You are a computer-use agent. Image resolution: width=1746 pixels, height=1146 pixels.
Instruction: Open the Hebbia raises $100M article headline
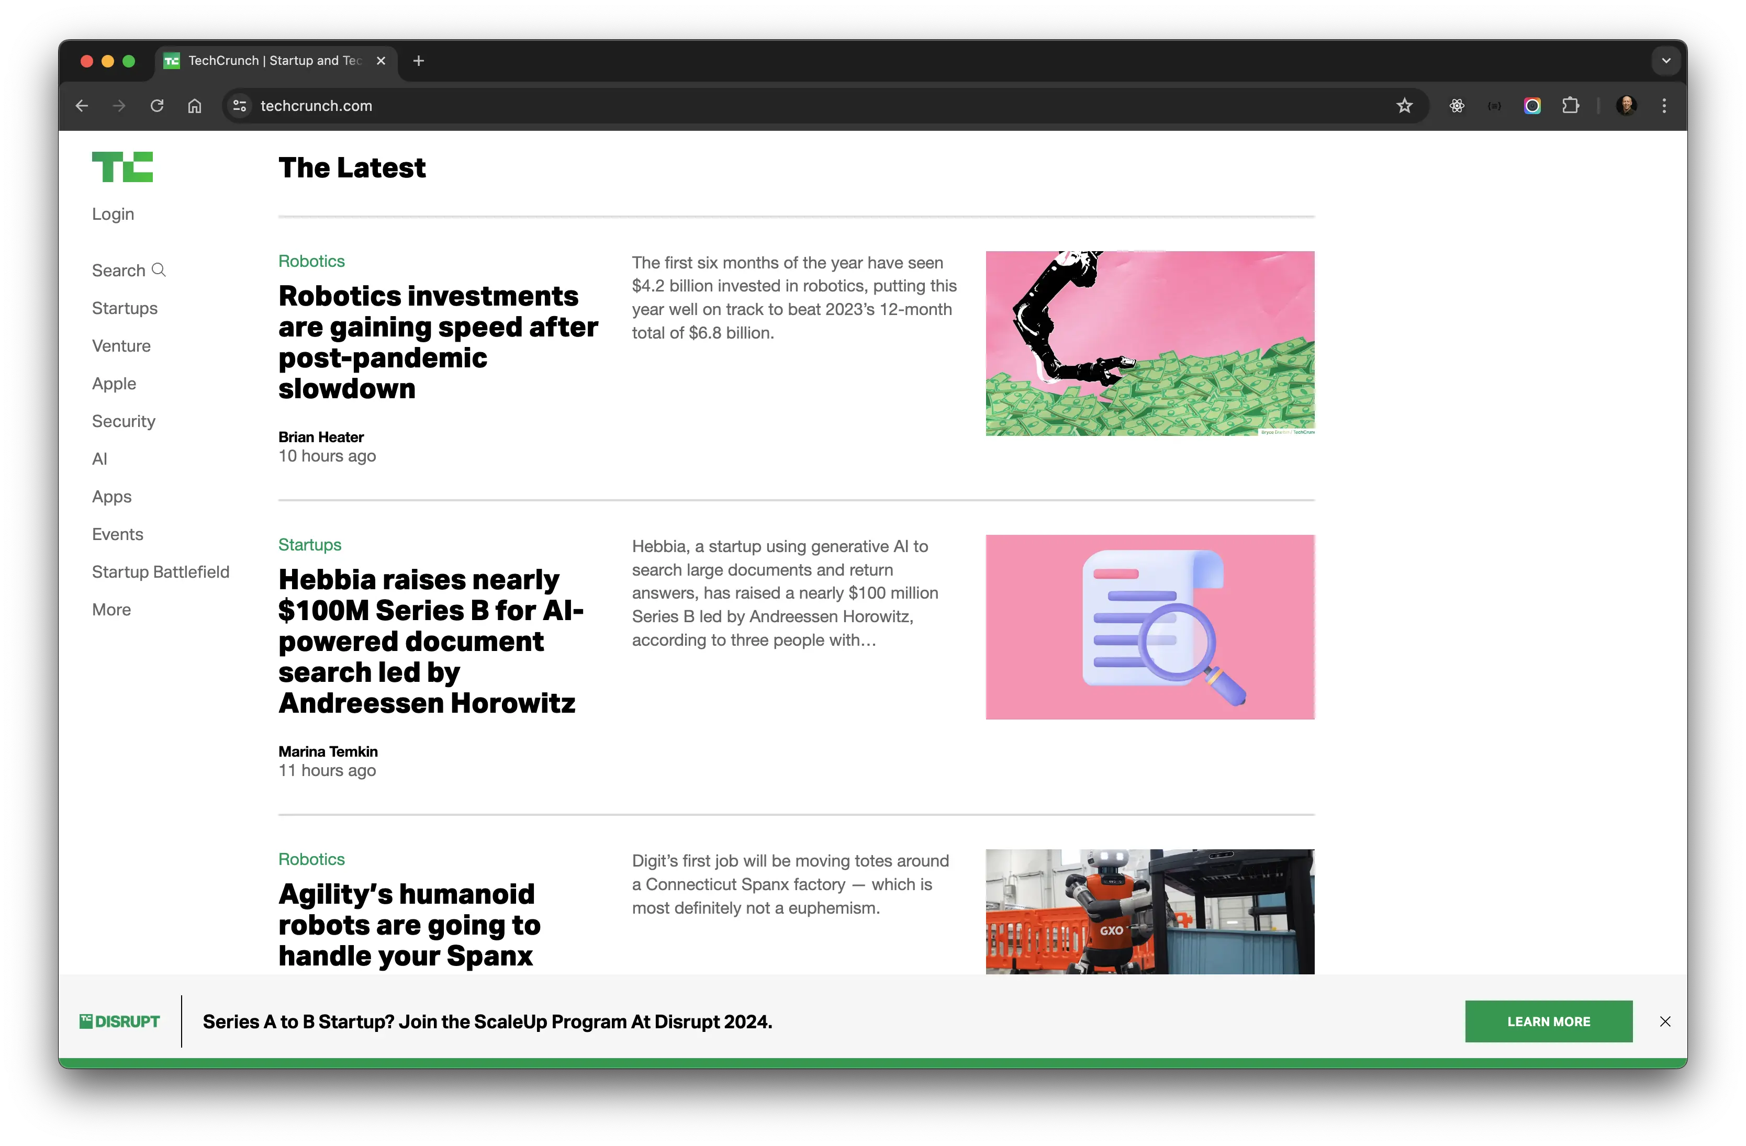(431, 641)
